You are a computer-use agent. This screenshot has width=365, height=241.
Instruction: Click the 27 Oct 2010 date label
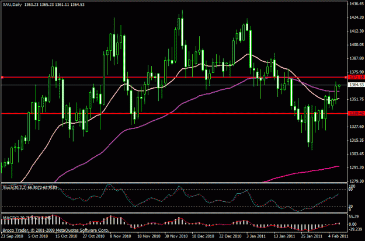click(x=93, y=236)
